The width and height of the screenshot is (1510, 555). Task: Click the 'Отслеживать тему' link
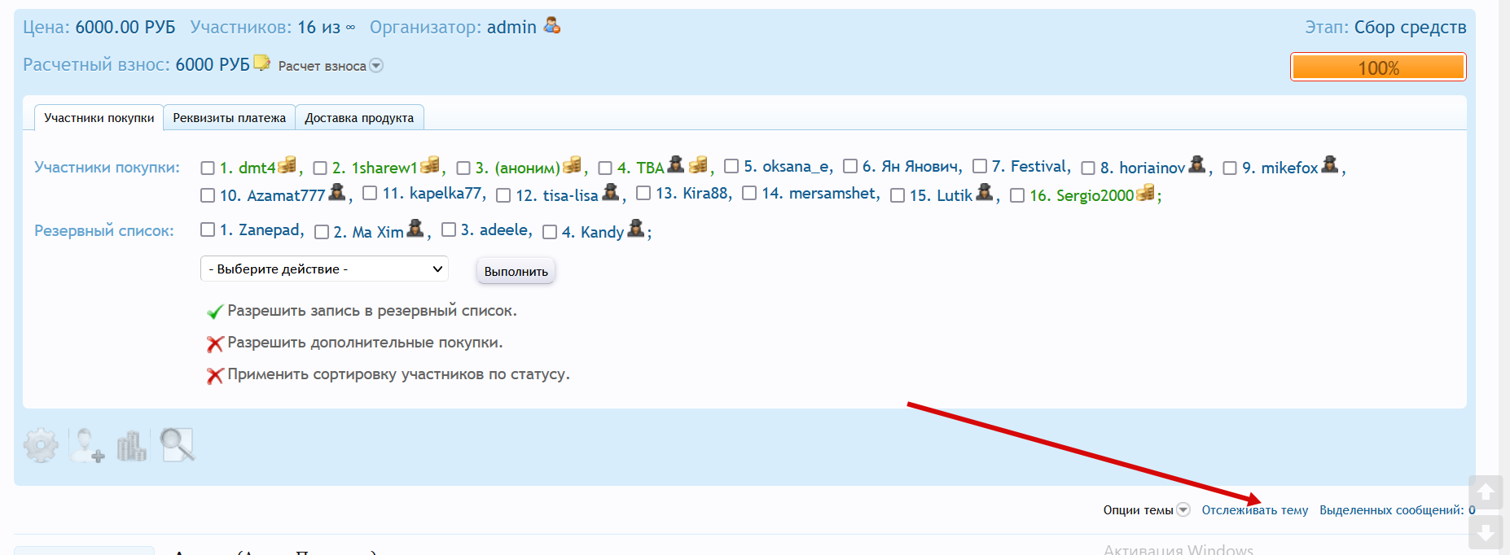pyautogui.click(x=1254, y=510)
